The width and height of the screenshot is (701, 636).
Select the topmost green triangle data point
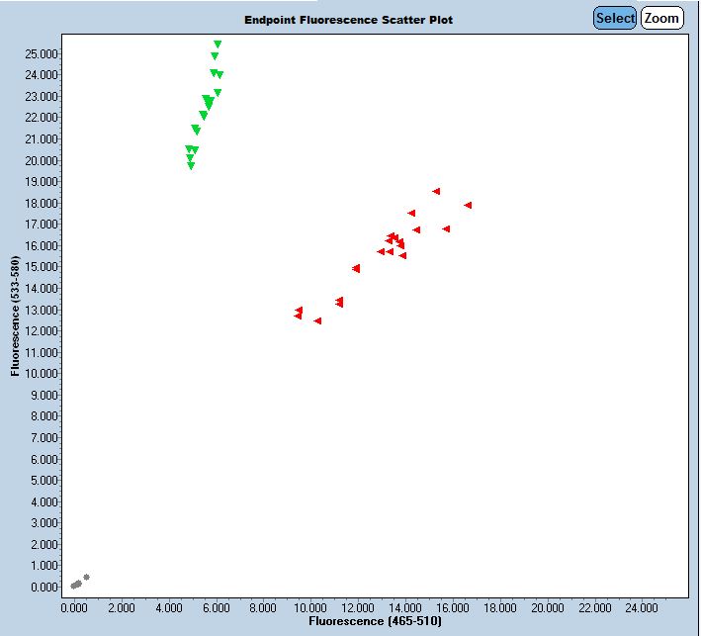(x=218, y=45)
